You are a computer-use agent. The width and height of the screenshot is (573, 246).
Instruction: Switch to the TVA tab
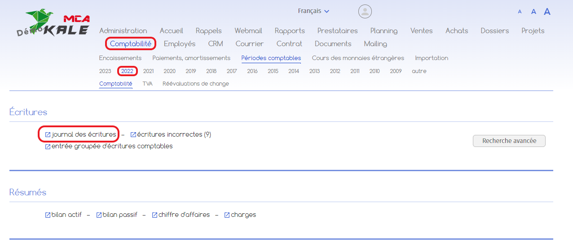(148, 84)
